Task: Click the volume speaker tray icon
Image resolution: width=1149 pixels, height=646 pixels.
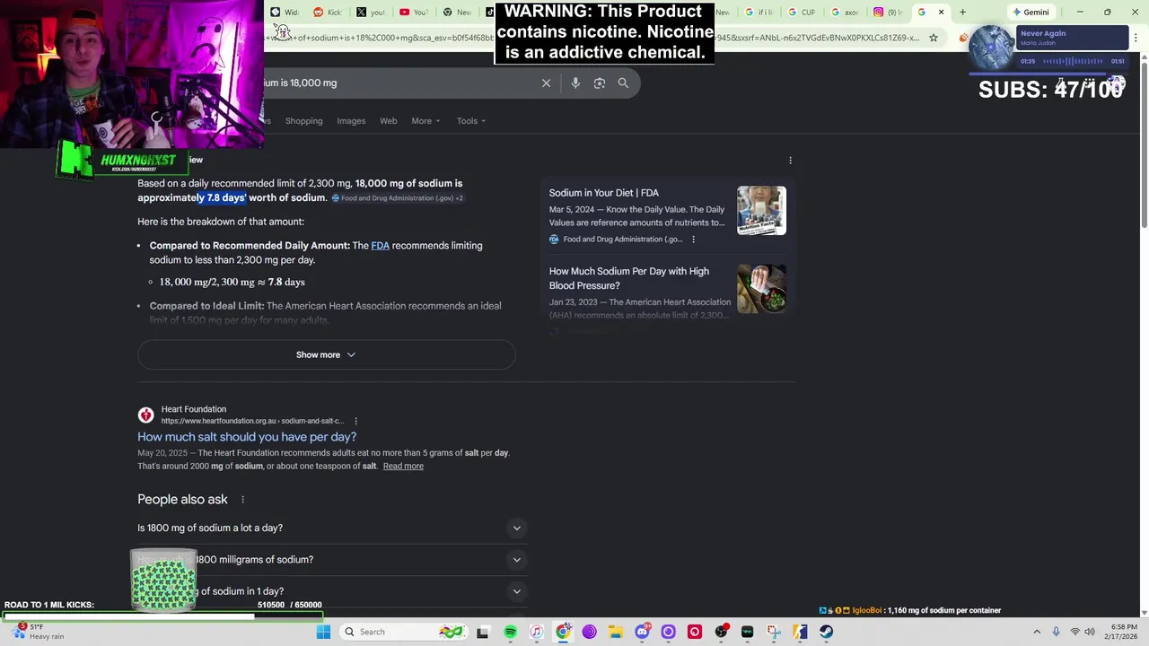Action: (x=1090, y=632)
